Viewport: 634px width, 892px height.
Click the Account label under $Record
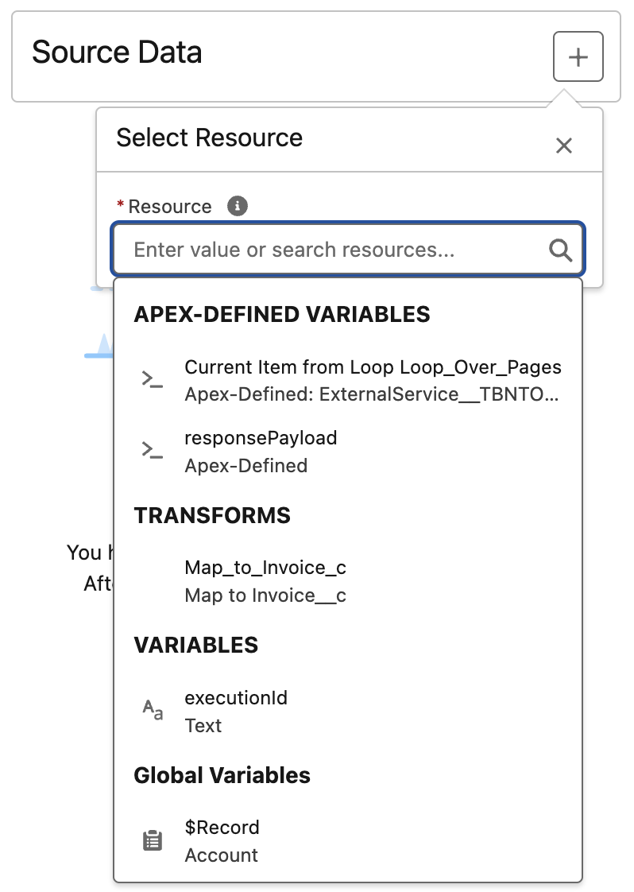tap(221, 855)
